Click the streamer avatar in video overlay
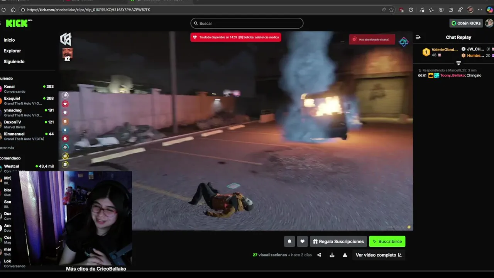This screenshot has height=278, width=494. (x=67, y=53)
